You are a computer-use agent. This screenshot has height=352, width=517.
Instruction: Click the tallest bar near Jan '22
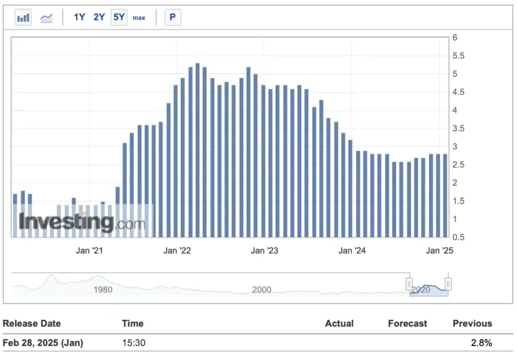(x=198, y=146)
